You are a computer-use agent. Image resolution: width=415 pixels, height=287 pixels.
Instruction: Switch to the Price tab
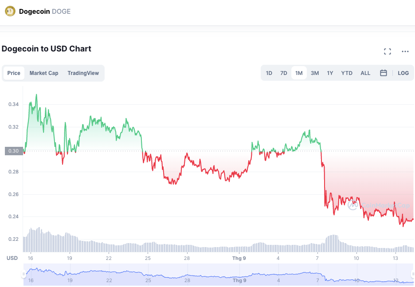click(14, 73)
